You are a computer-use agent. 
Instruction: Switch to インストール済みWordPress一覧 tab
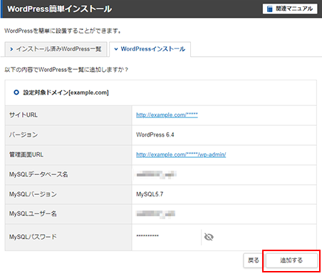(x=56, y=49)
